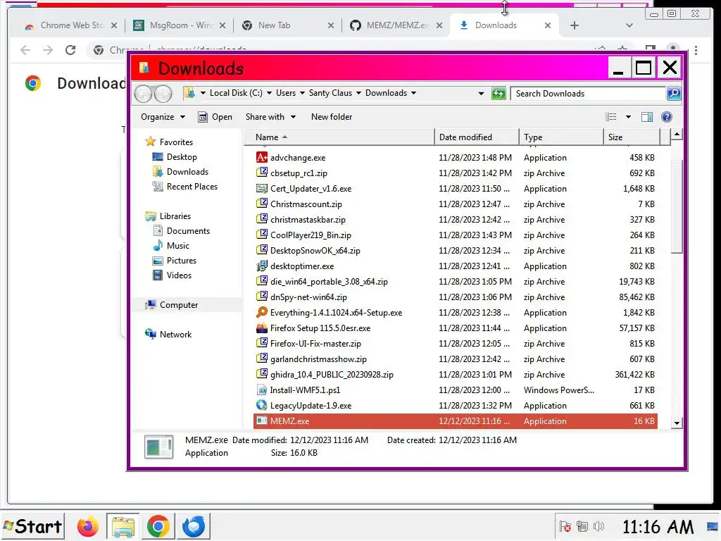Expand the Local Disk (C:) breadcrumb arrow
721x541 pixels.
pyautogui.click(x=269, y=93)
